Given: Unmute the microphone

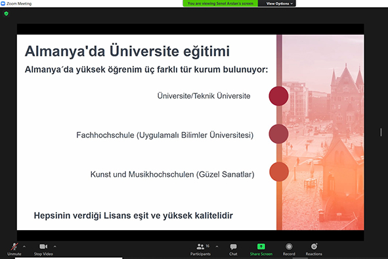Looking at the screenshot, I should (14, 249).
